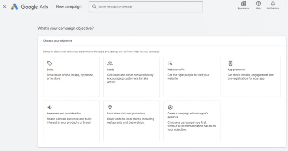Viewport: 288px width, 151px height.
Task: Click the Website traffic cursor icon
Action: tap(170, 63)
